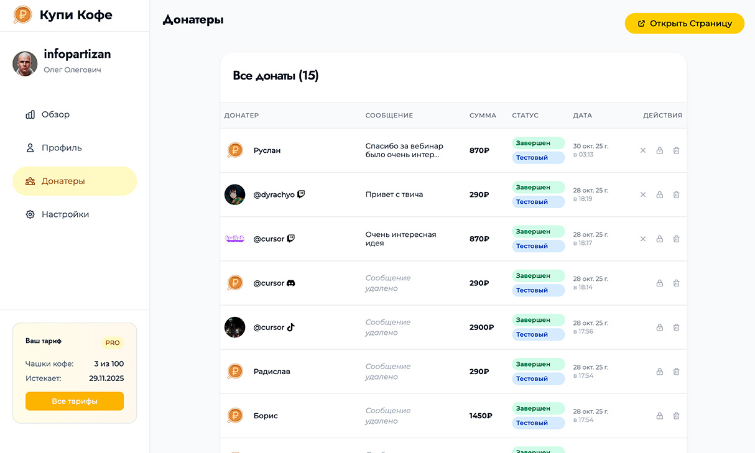Click TikTok icon beside @cursor donor

(290, 327)
